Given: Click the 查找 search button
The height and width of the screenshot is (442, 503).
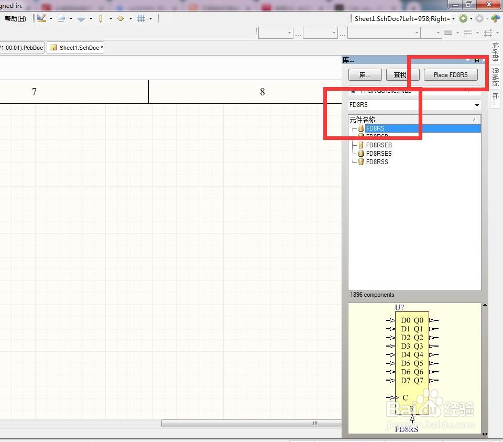Looking at the screenshot, I should tap(402, 75).
